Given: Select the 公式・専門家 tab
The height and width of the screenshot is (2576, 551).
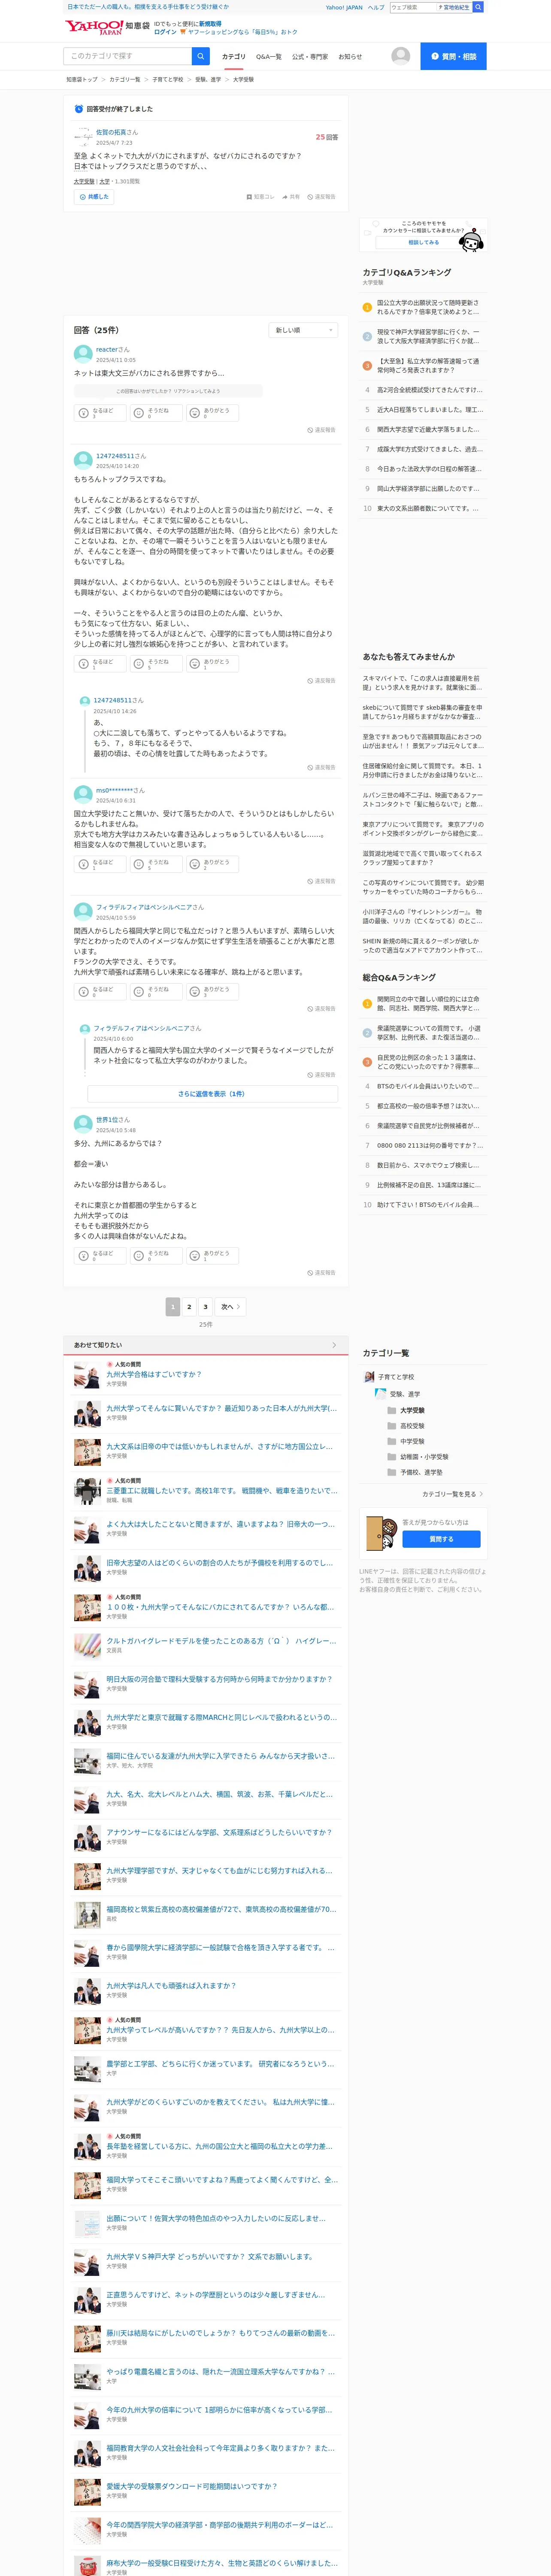Looking at the screenshot, I should click(310, 57).
